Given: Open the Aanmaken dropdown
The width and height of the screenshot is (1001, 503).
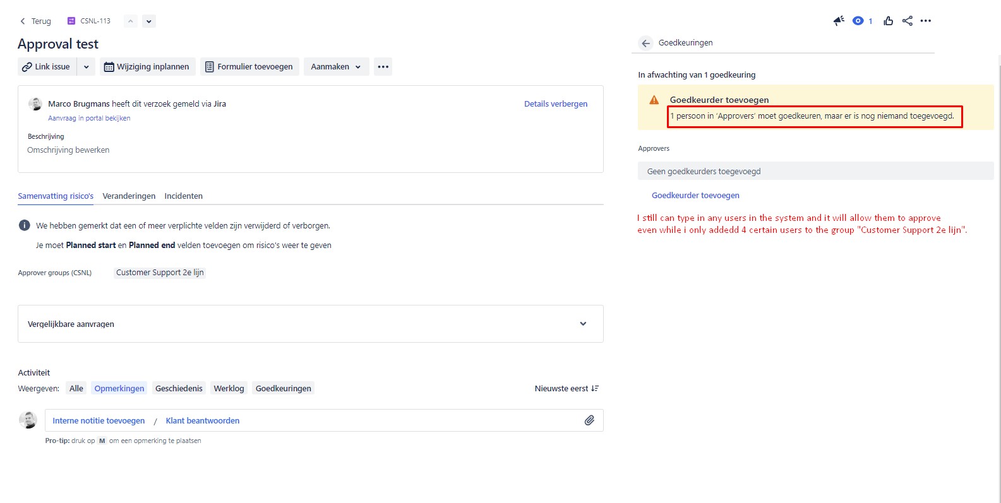Looking at the screenshot, I should [x=336, y=66].
